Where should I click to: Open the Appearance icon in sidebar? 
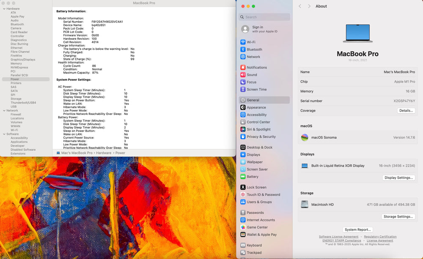click(x=243, y=107)
